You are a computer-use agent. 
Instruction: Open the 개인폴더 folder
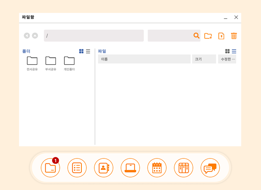point(69,64)
